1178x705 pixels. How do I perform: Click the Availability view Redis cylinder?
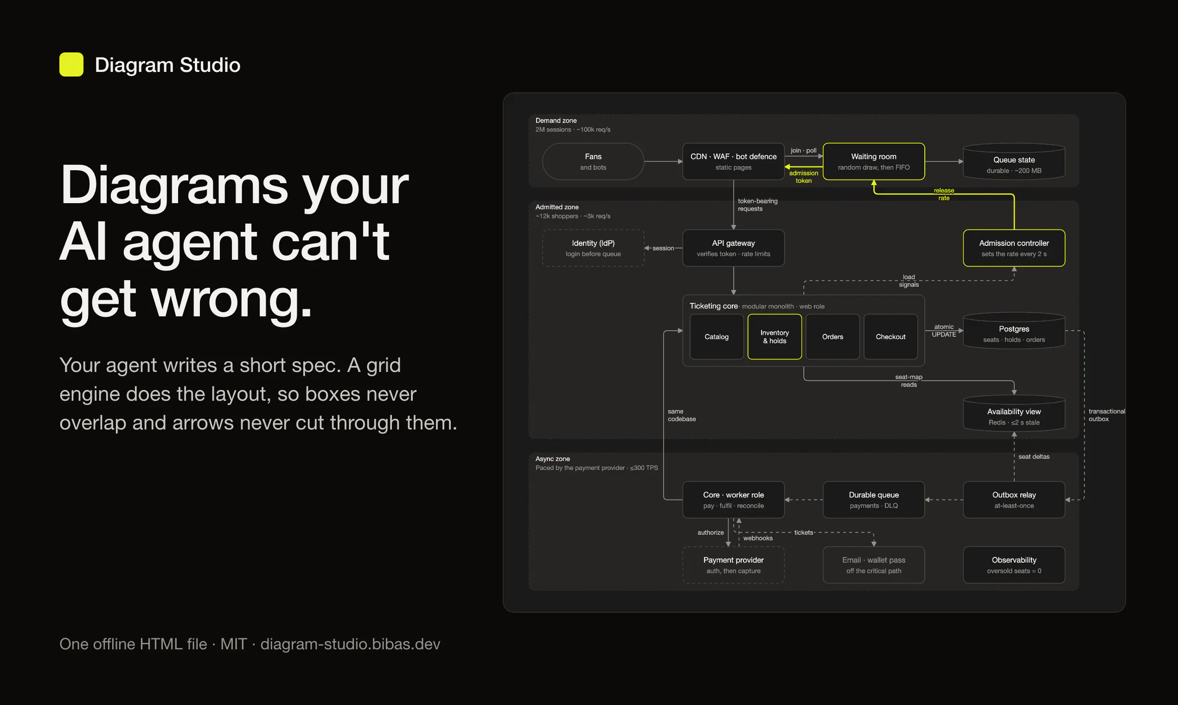(1014, 413)
